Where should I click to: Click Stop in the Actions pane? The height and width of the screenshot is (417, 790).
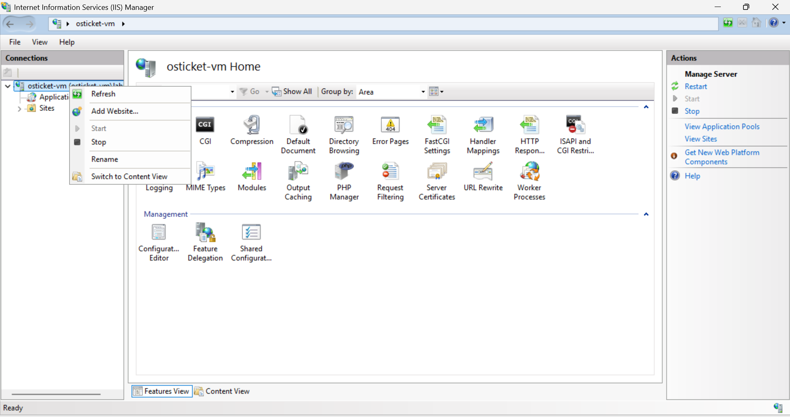[x=692, y=111]
